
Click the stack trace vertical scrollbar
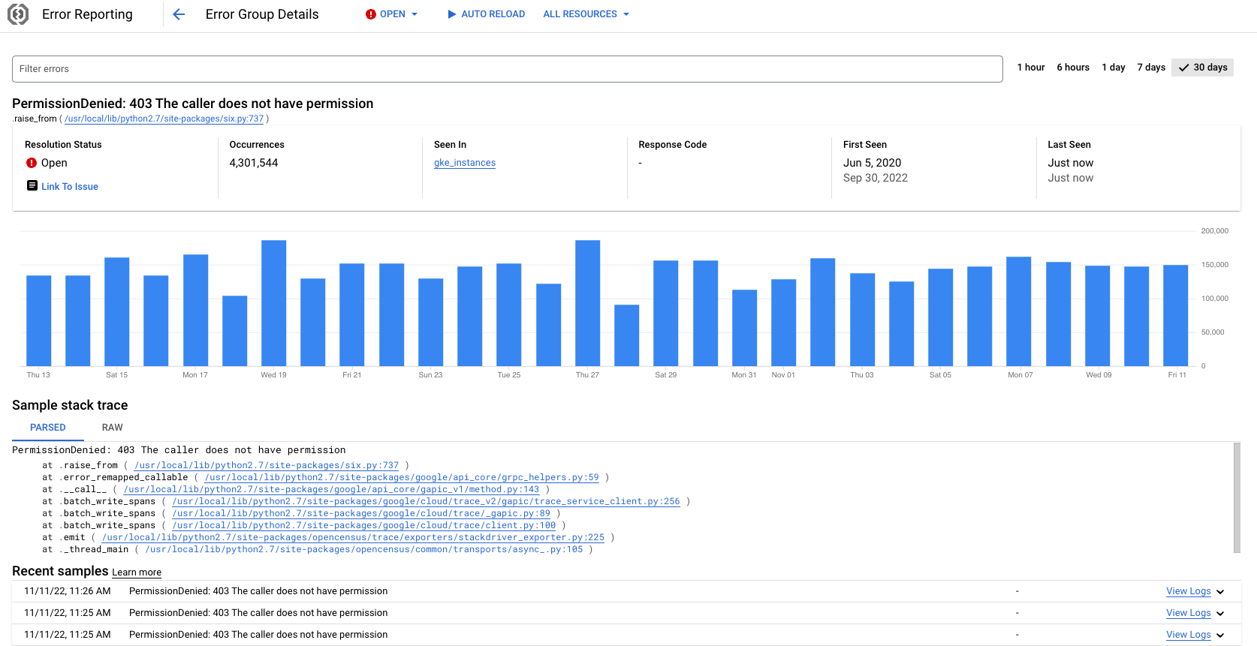[1237, 497]
